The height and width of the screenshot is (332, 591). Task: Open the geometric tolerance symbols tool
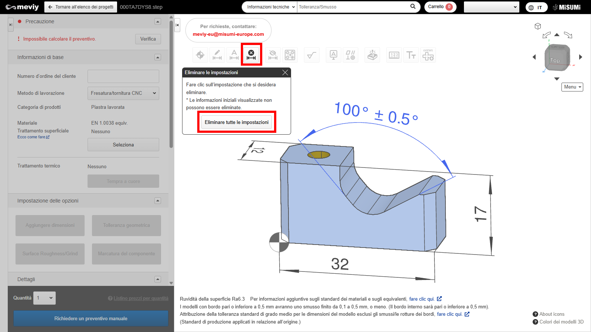(351, 55)
